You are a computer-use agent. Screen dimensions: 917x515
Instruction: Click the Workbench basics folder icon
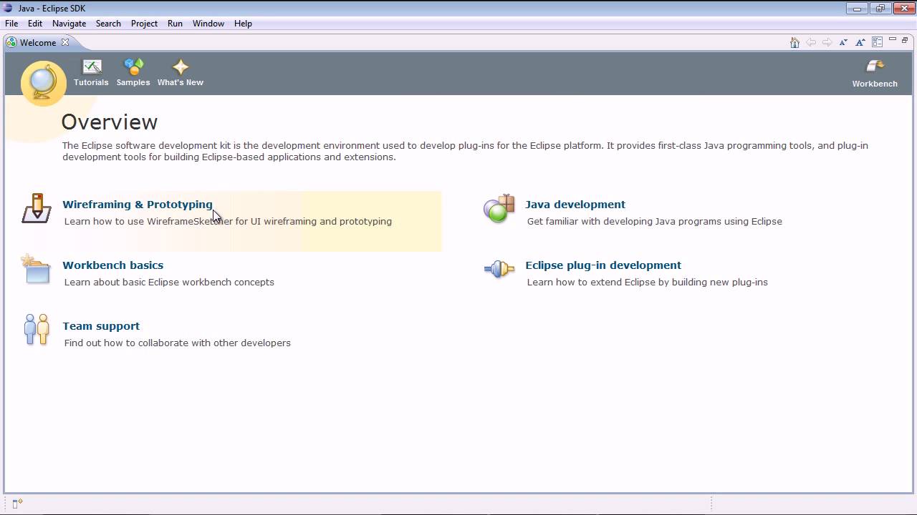coord(36,269)
